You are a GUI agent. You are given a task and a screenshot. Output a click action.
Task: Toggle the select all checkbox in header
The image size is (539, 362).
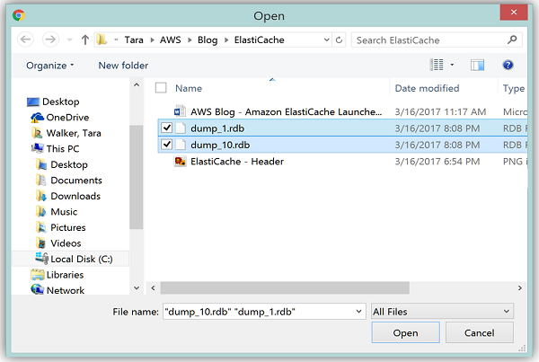(161, 88)
